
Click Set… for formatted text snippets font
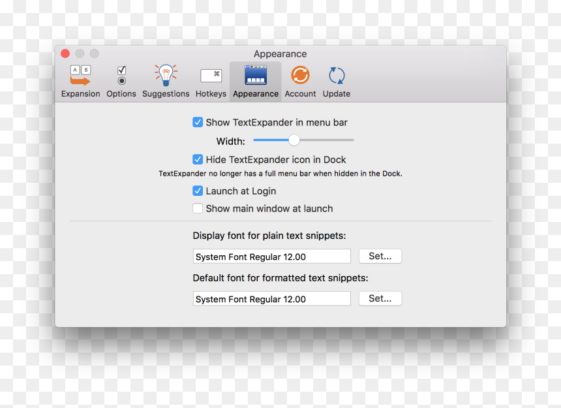(380, 298)
